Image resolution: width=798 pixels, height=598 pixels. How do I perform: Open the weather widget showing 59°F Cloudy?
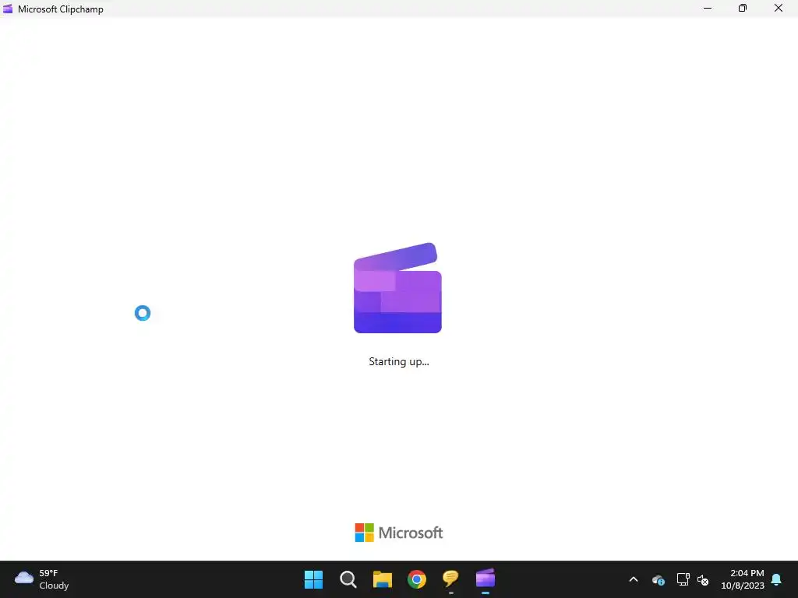(42, 579)
